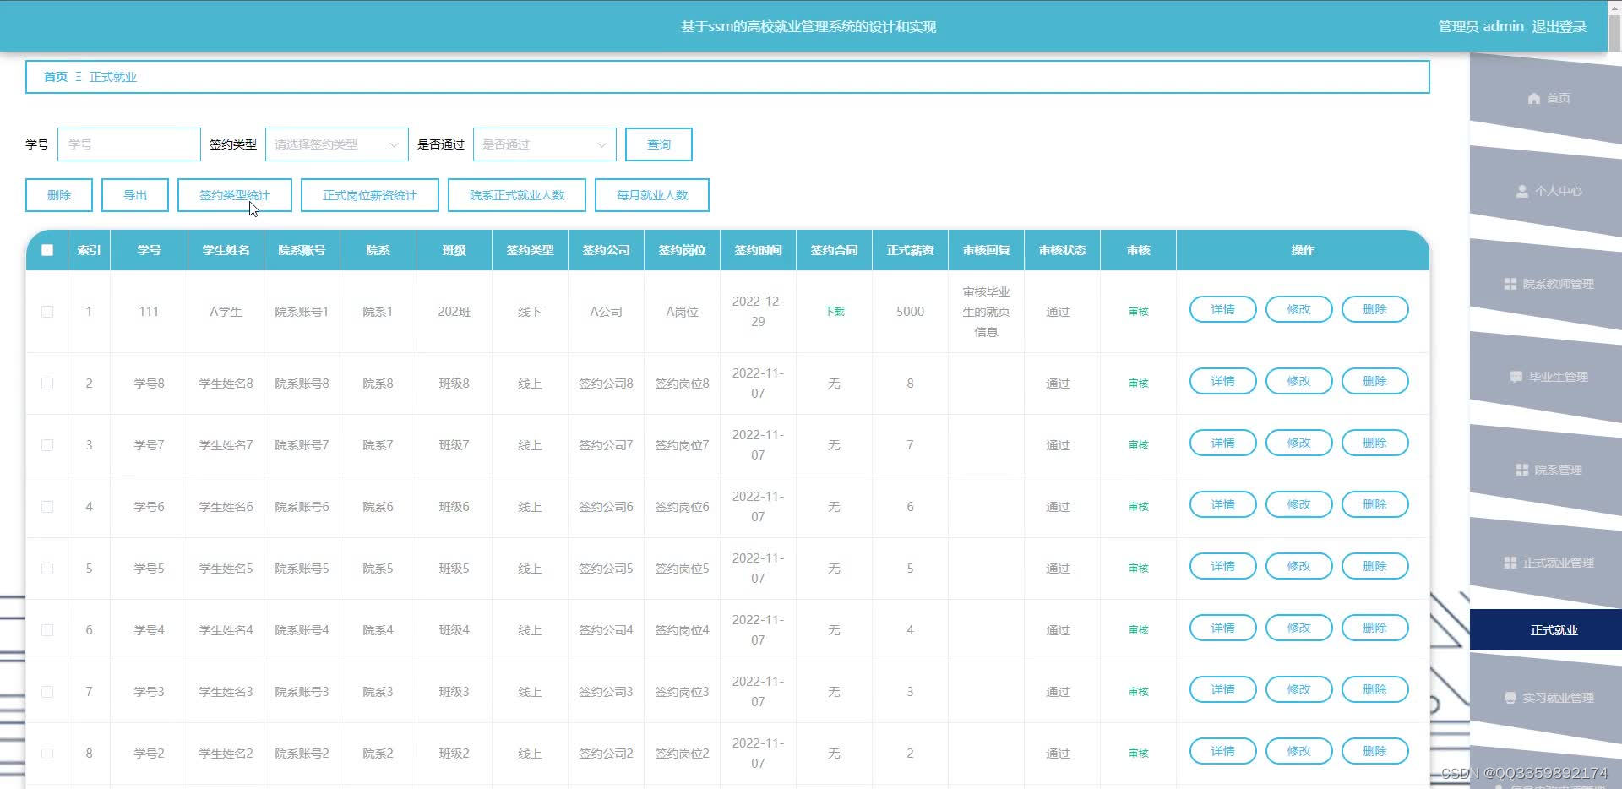Image resolution: width=1622 pixels, height=789 pixels.
Task: Open the 是否通过 dropdown
Action: (x=544, y=144)
